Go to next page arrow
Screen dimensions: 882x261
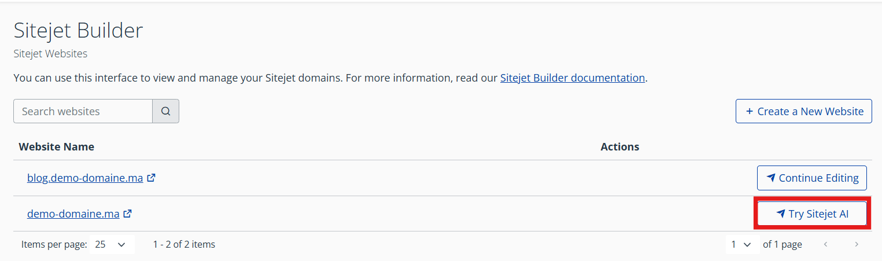pos(857,244)
